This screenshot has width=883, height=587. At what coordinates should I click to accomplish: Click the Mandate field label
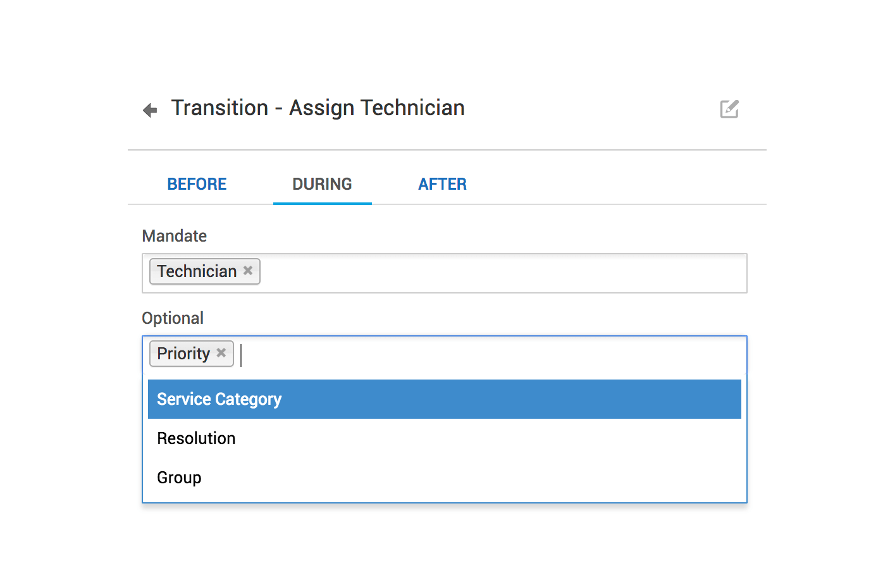pyautogui.click(x=175, y=236)
